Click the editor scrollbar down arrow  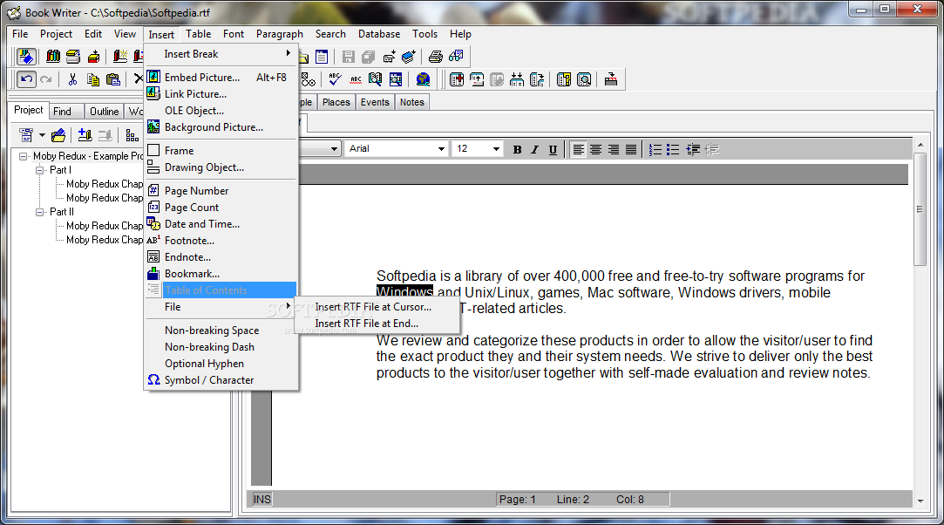(920, 501)
